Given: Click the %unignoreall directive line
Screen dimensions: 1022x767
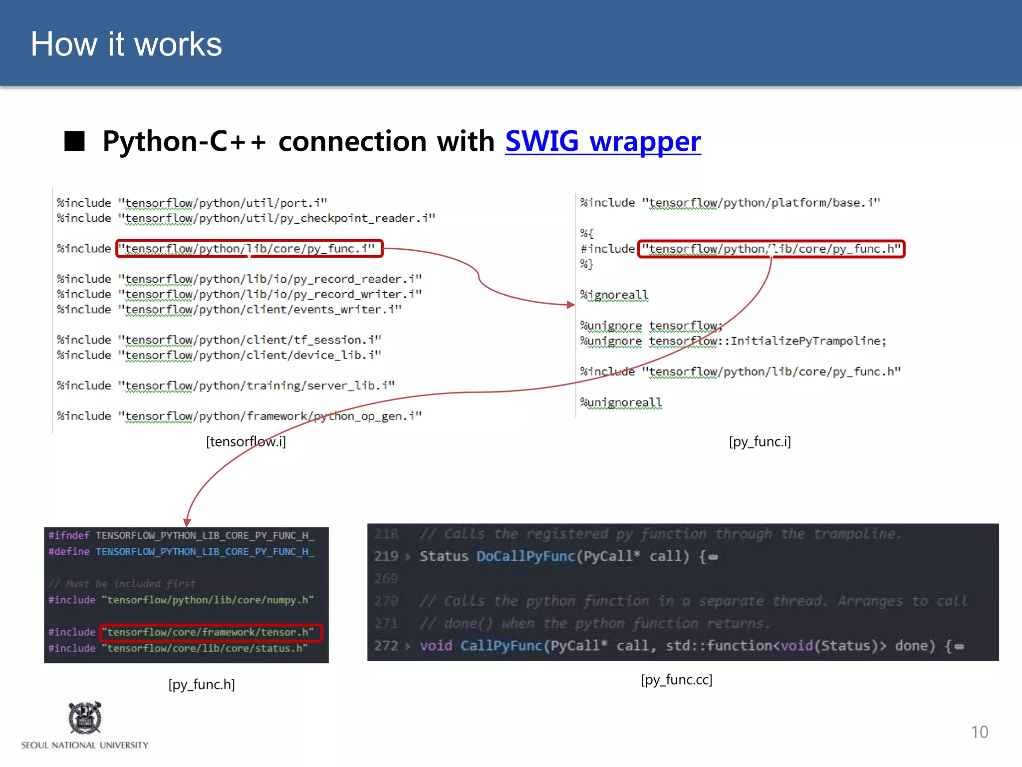Looking at the screenshot, I should pyautogui.click(x=621, y=402).
